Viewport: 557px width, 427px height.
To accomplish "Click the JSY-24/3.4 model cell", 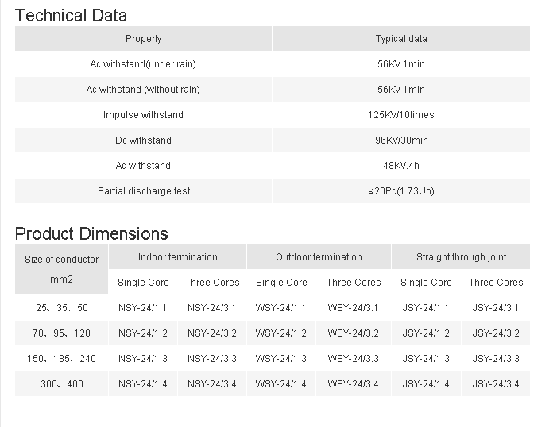I will pos(495,384).
